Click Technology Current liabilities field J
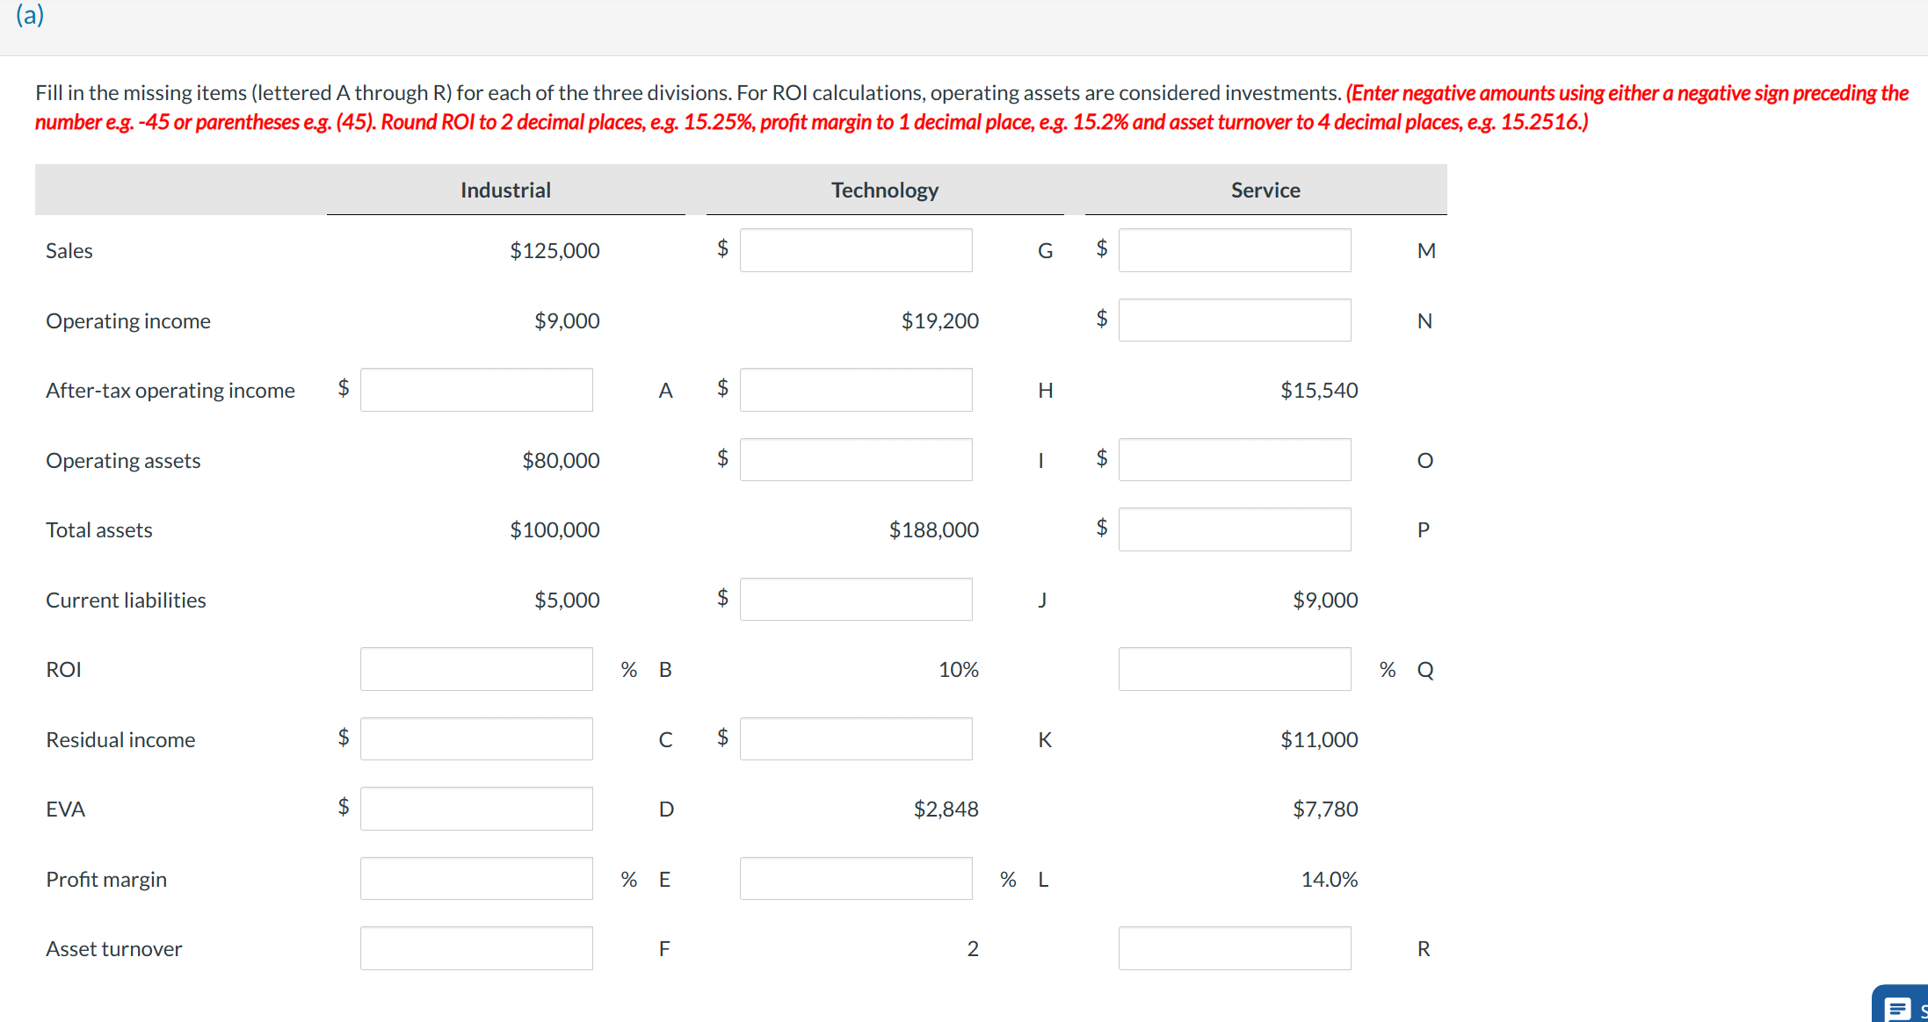Screen dimensions: 1928x1022 coord(856,600)
